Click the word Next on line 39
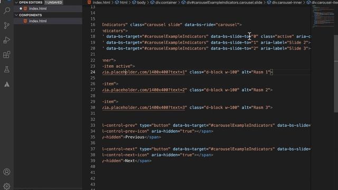Screen dimensions: 338x190 [130, 161]
